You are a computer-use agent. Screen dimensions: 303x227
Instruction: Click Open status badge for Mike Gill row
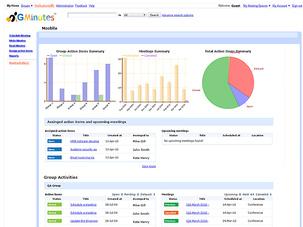pos(54,141)
